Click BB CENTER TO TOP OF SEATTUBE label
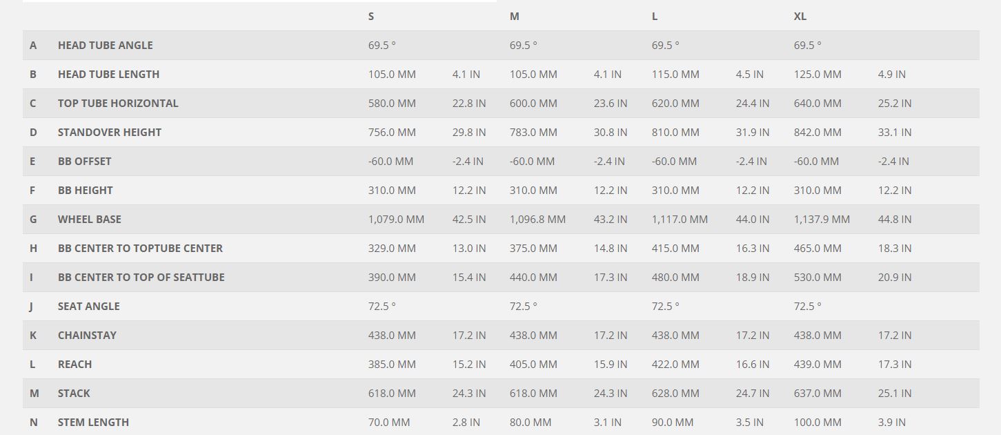Screen dimensions: 1001x435 point(141,277)
